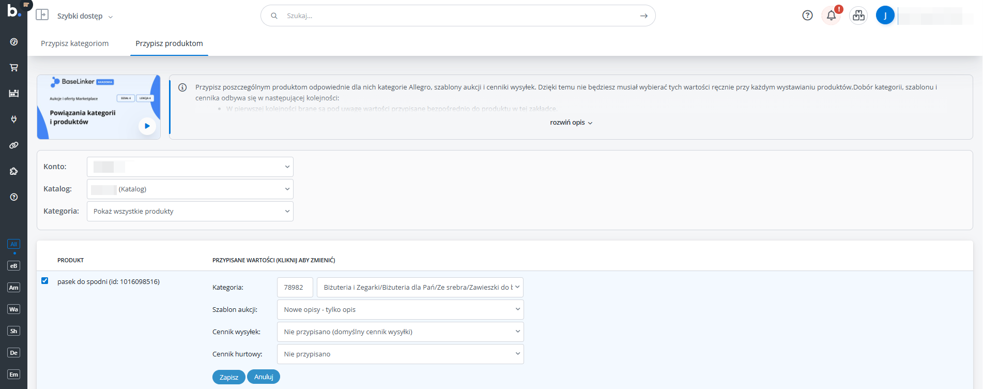Click the Anuluj button

click(264, 377)
